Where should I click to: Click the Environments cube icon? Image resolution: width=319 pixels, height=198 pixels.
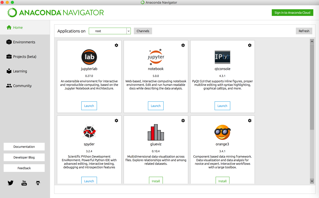9,42
